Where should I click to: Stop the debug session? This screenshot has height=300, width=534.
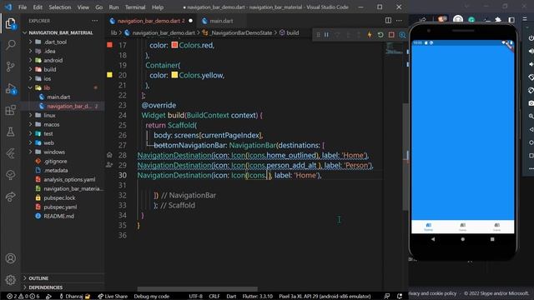tap(391, 35)
